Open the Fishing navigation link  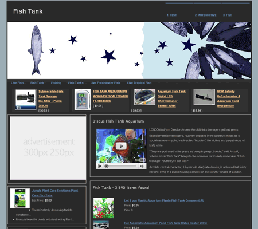[x=56, y=83]
